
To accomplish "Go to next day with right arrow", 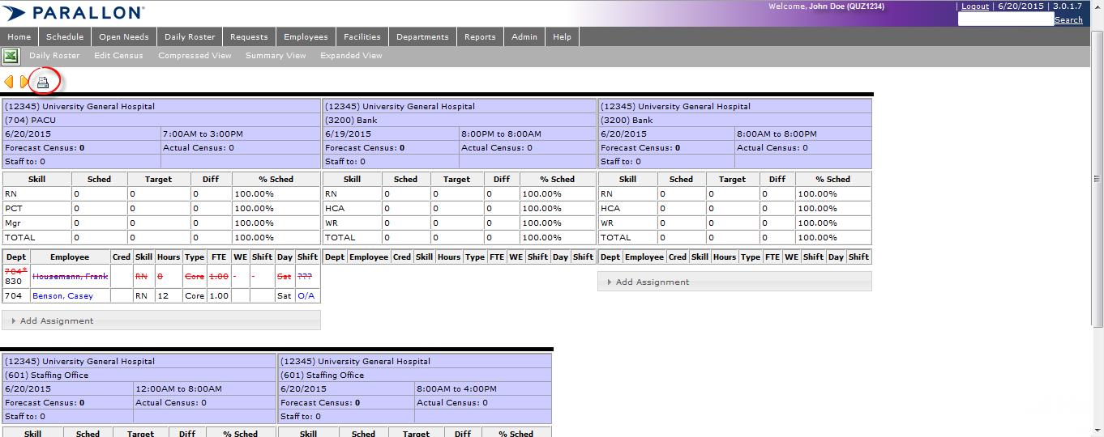I will (24, 82).
